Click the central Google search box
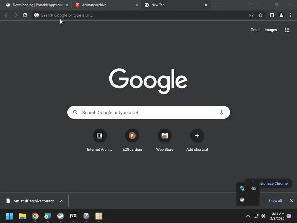This screenshot has height=223, width=297. (148, 112)
